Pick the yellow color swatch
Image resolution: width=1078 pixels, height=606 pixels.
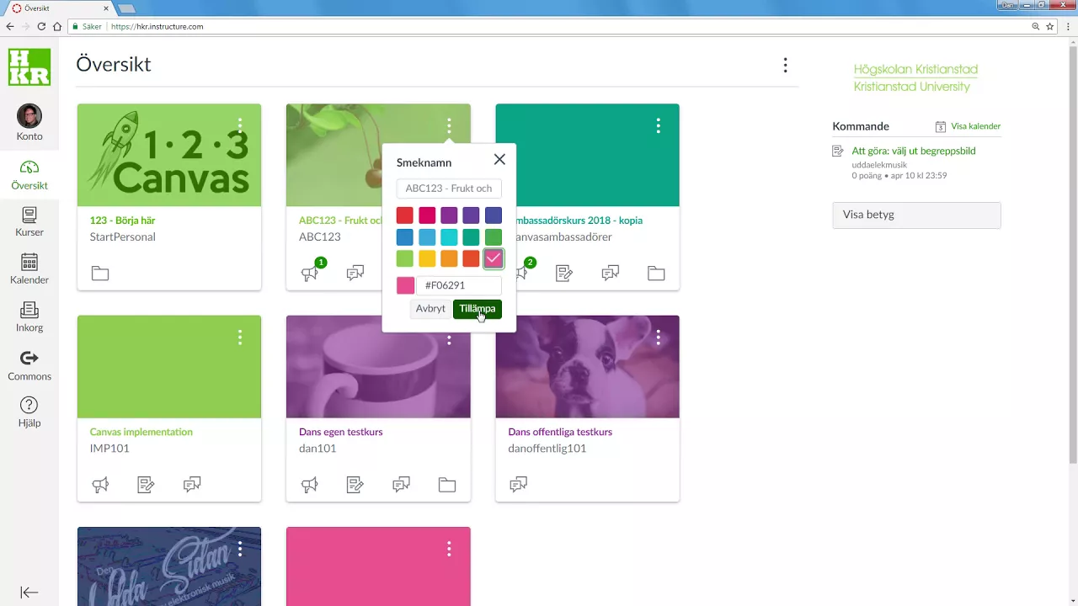tap(427, 259)
